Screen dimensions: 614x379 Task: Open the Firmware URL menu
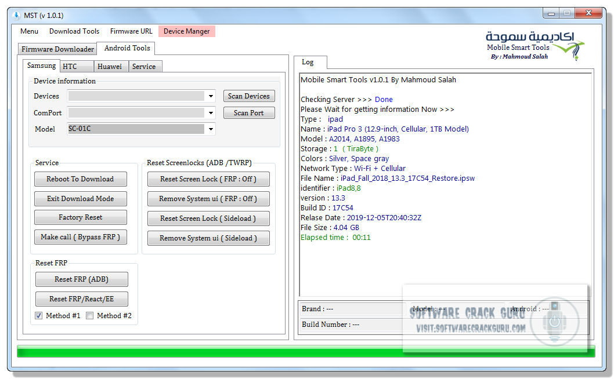coord(131,31)
